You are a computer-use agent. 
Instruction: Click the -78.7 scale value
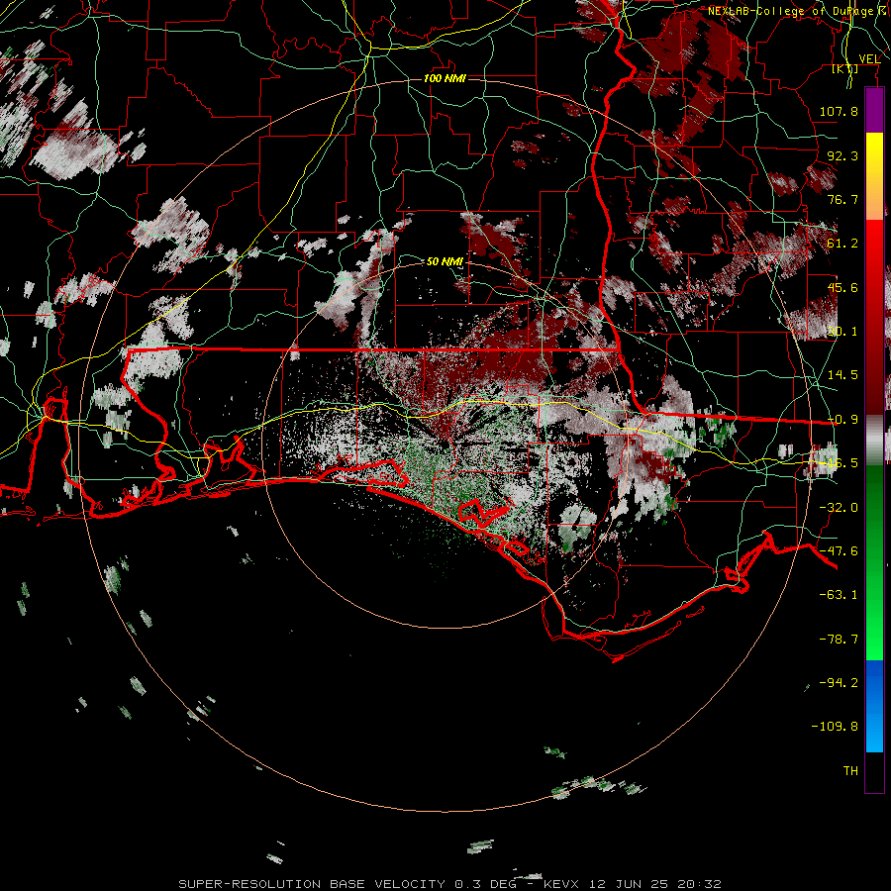pyautogui.click(x=839, y=640)
